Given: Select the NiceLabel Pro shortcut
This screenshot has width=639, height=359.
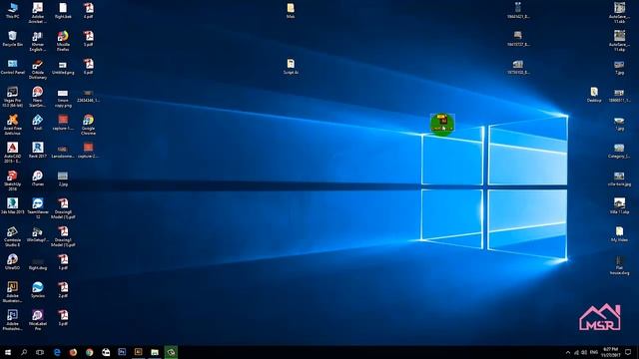Looking at the screenshot, I should pyautogui.click(x=38, y=320).
